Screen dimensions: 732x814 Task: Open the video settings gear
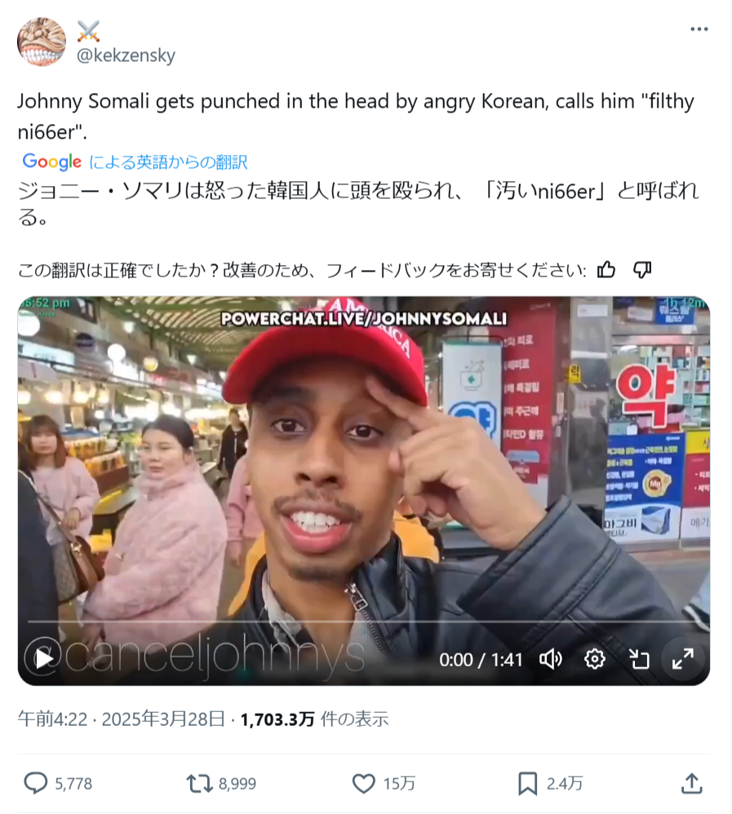[594, 659]
